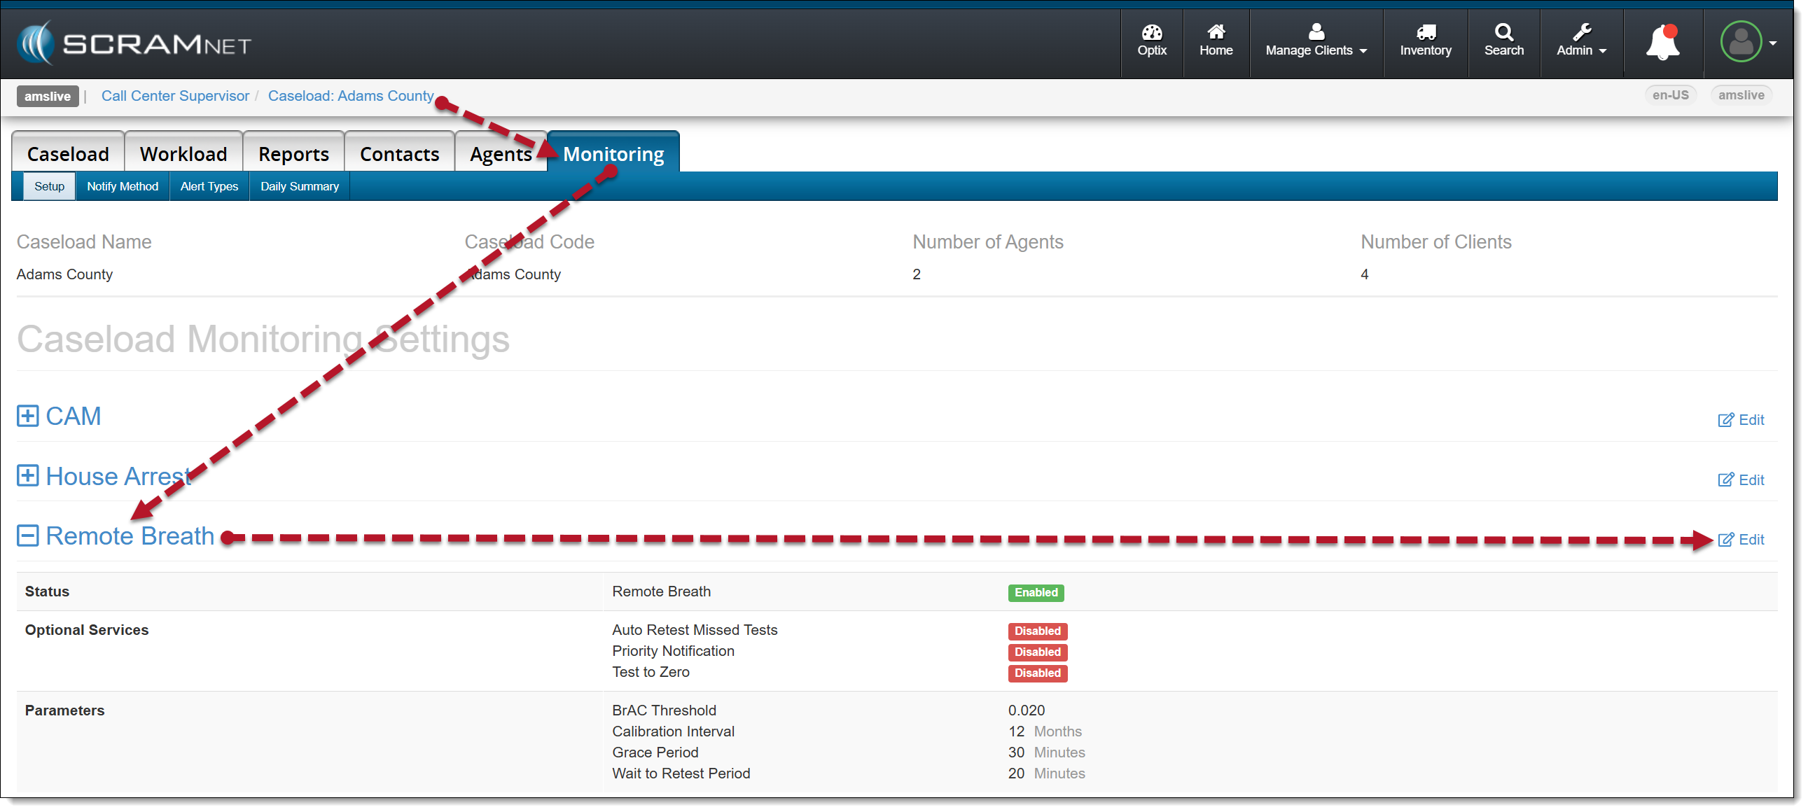Image resolution: width=1808 pixels, height=812 pixels.
Task: Click Edit link for House Arrest
Action: click(x=1750, y=480)
